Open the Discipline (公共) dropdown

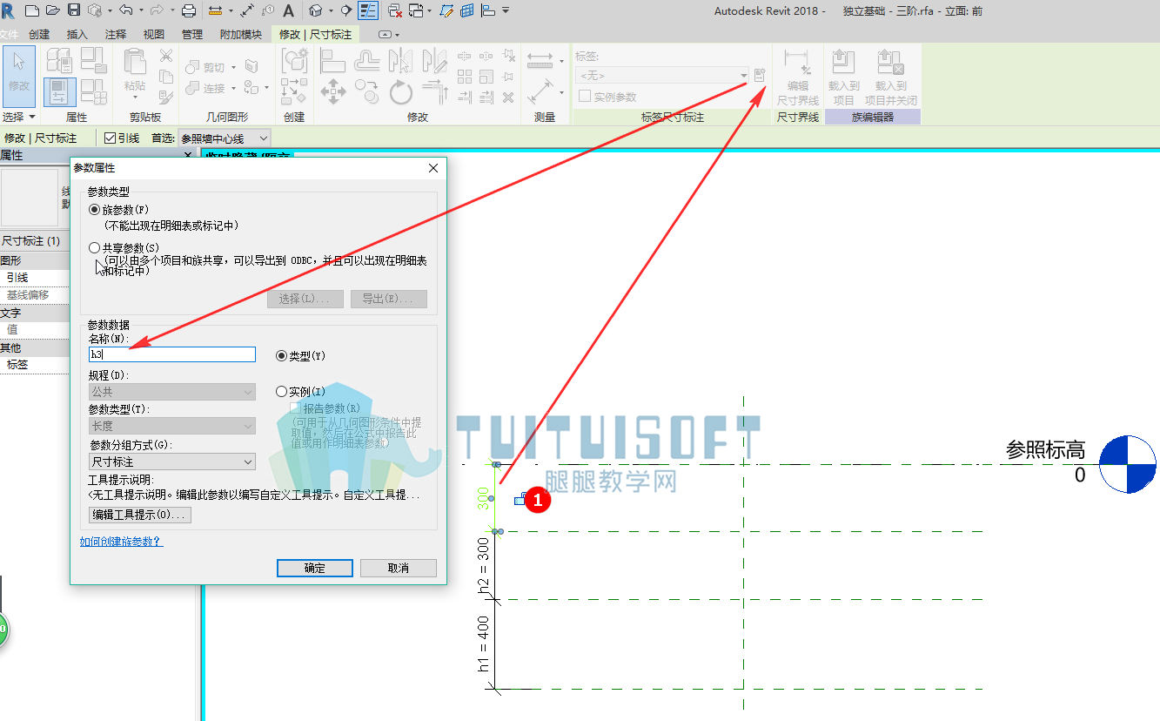coord(172,392)
